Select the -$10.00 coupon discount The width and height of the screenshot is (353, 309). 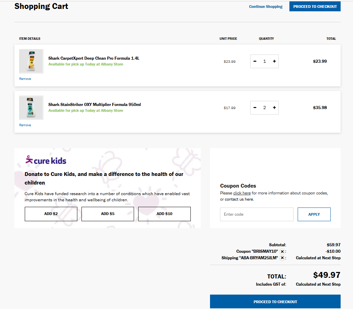[x=333, y=251]
